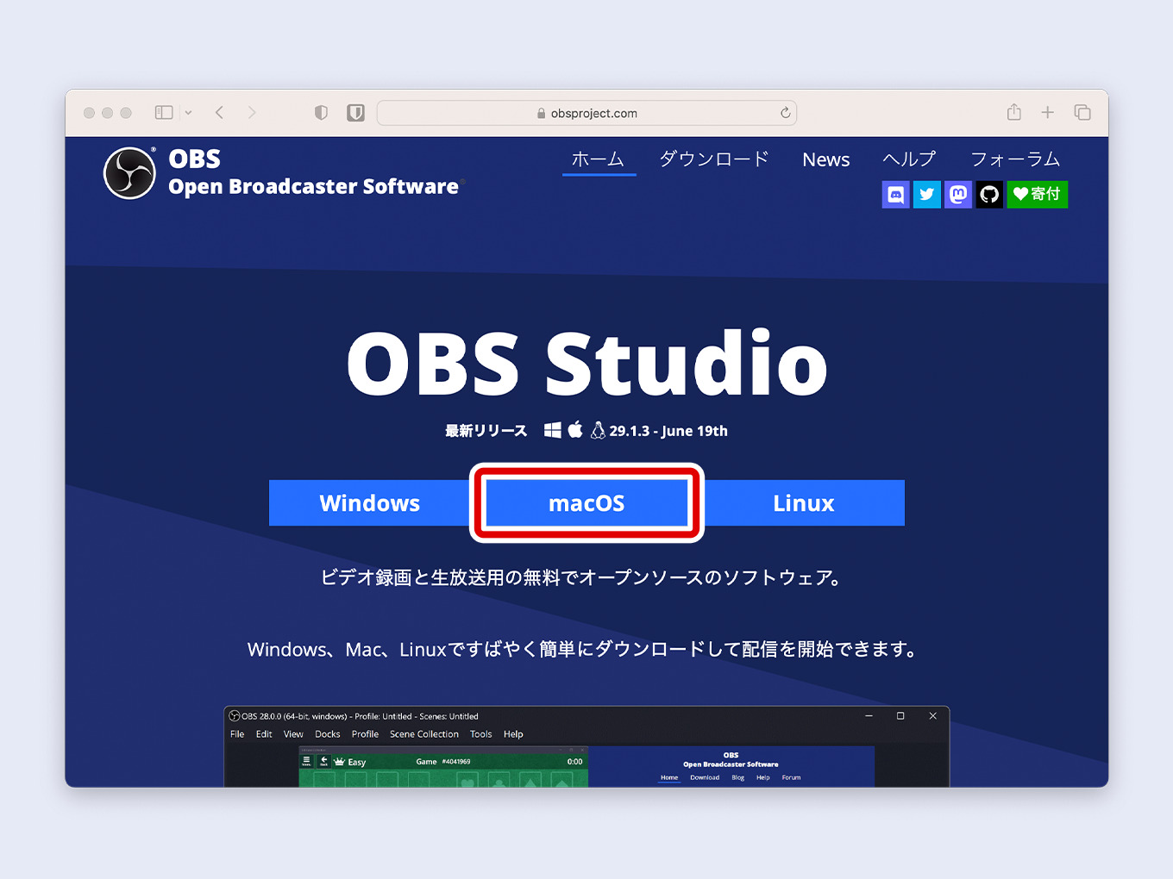Open the Mastodon social icon
Screen dimensions: 1173x879
pos(958,194)
